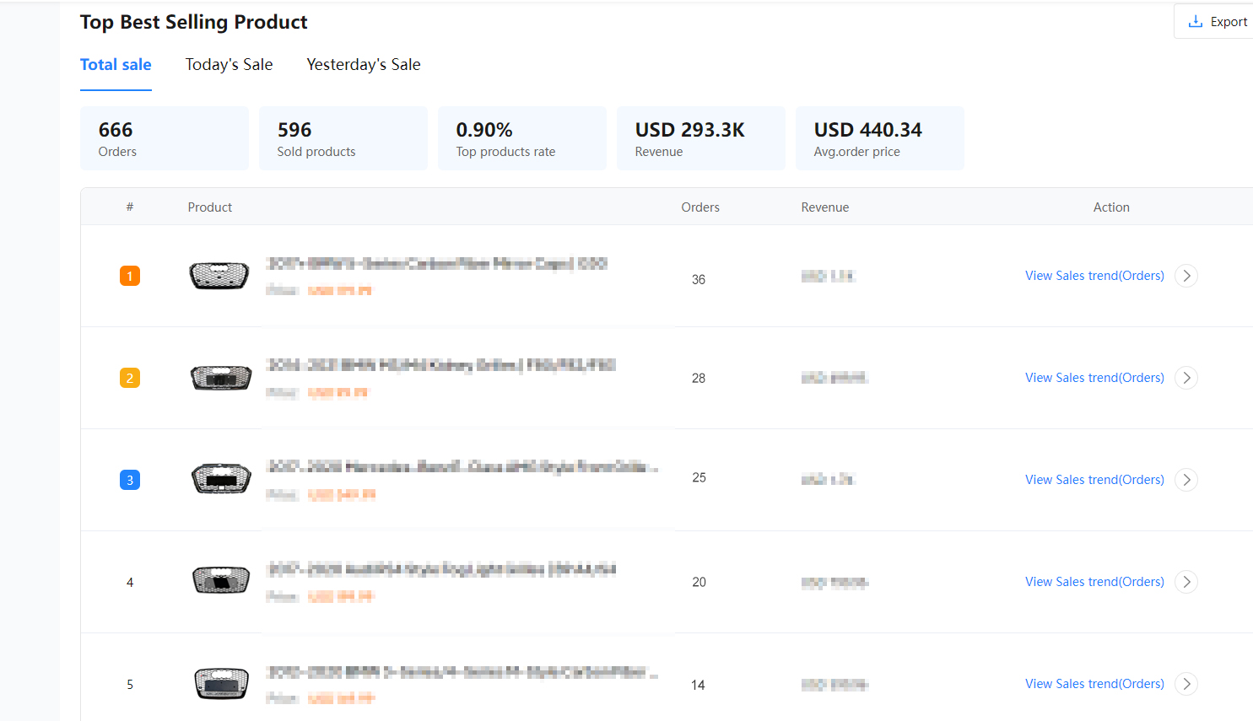The image size is (1253, 721).
Task: Open View Sales trend for the rank 4 product
Action: click(x=1094, y=582)
